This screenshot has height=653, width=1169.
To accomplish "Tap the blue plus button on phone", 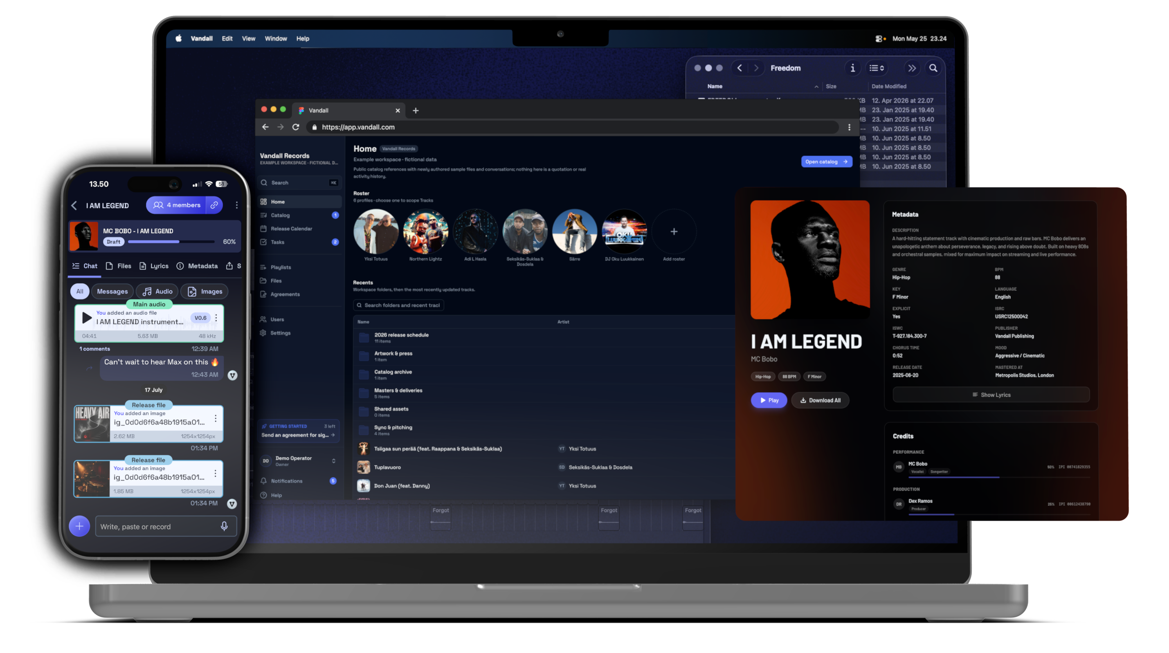I will click(x=79, y=526).
